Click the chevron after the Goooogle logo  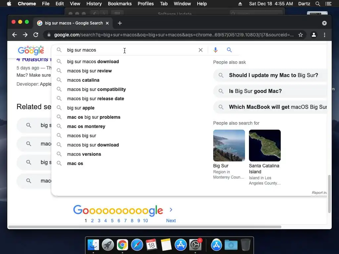(x=171, y=210)
